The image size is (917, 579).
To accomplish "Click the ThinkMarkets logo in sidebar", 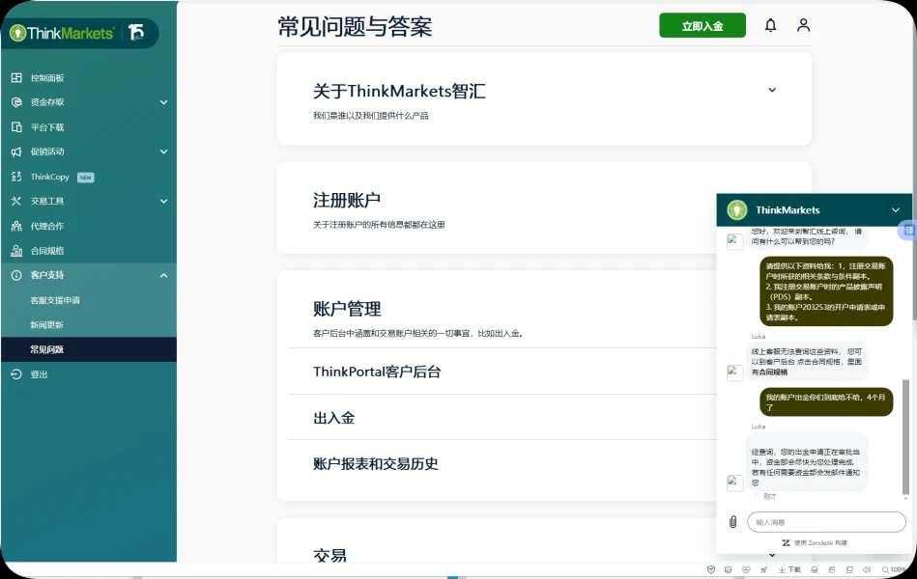I will click(62, 33).
